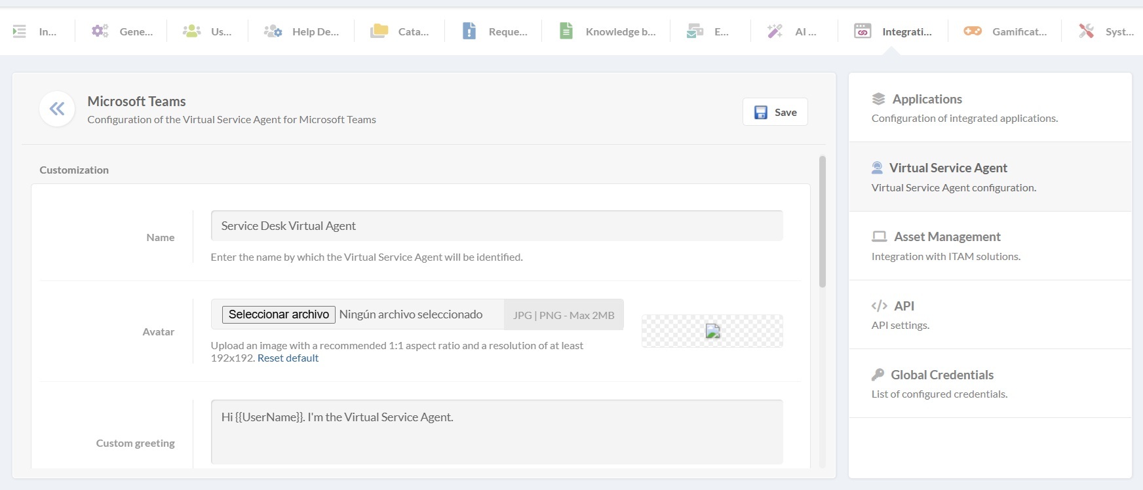
Task: Click the System tools wrench icon
Action: (1086, 31)
